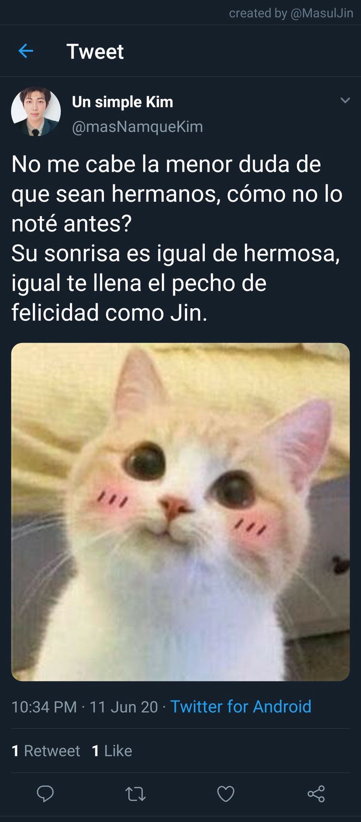Tap the retweet arrows icon
This screenshot has height=822, width=361.
(136, 794)
